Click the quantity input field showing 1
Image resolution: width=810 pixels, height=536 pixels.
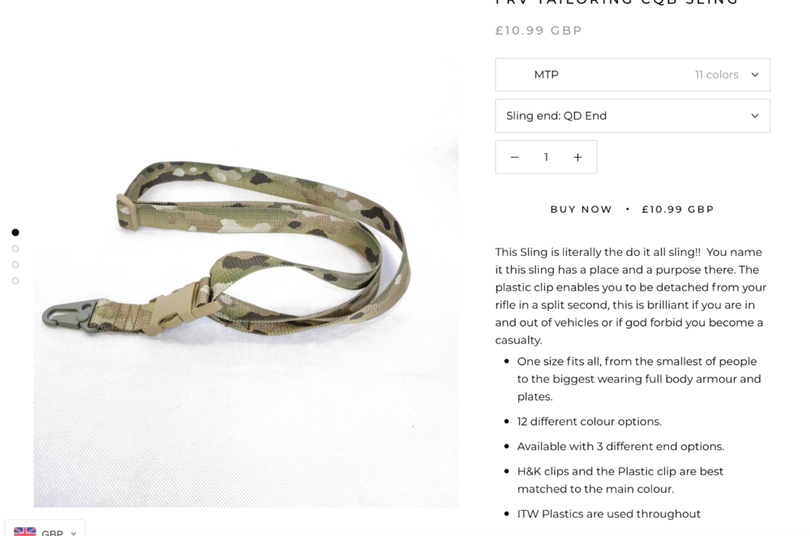[x=546, y=157]
